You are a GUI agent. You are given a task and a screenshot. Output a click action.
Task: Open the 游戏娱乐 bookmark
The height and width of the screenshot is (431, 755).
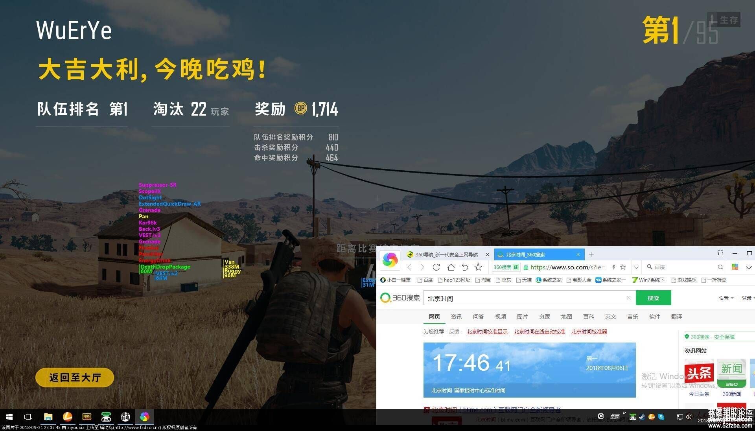(684, 280)
